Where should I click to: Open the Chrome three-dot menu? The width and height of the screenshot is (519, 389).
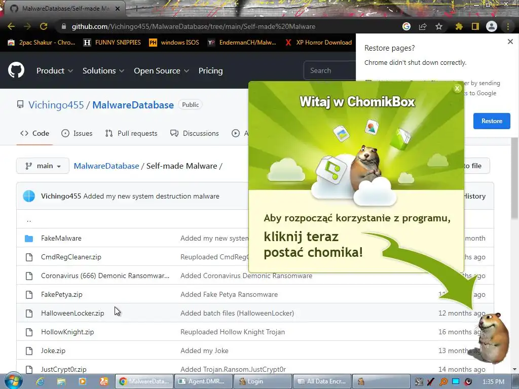pos(508,26)
